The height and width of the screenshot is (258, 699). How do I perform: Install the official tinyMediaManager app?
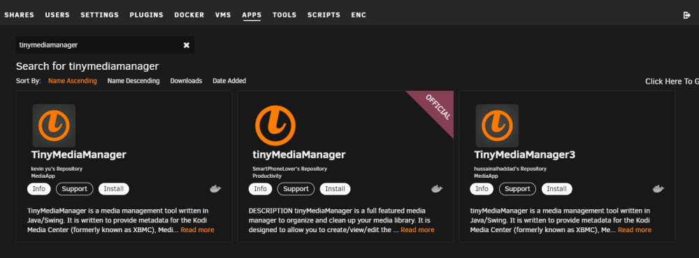(x=335, y=189)
